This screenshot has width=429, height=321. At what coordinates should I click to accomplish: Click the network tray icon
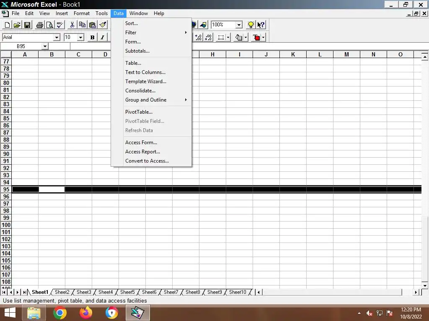pyautogui.click(x=380, y=313)
